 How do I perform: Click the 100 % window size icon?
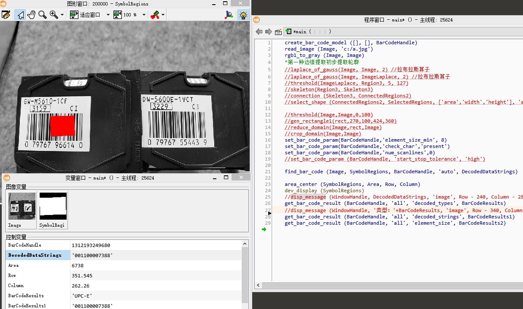(118, 15)
